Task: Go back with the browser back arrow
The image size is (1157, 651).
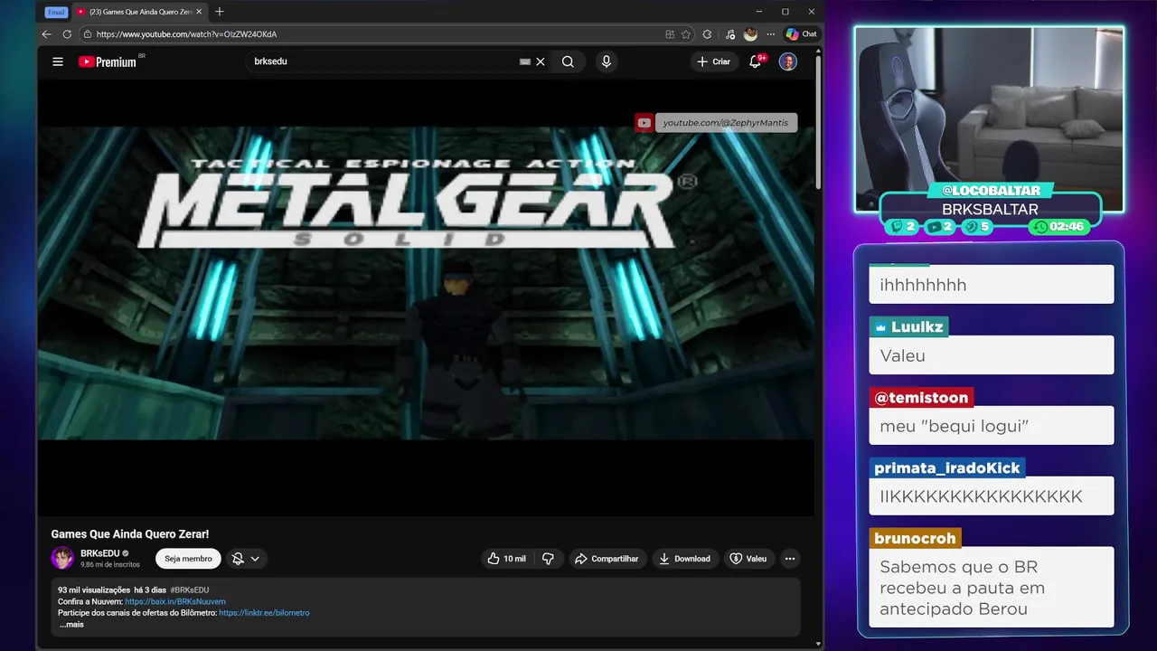Action: click(x=46, y=34)
